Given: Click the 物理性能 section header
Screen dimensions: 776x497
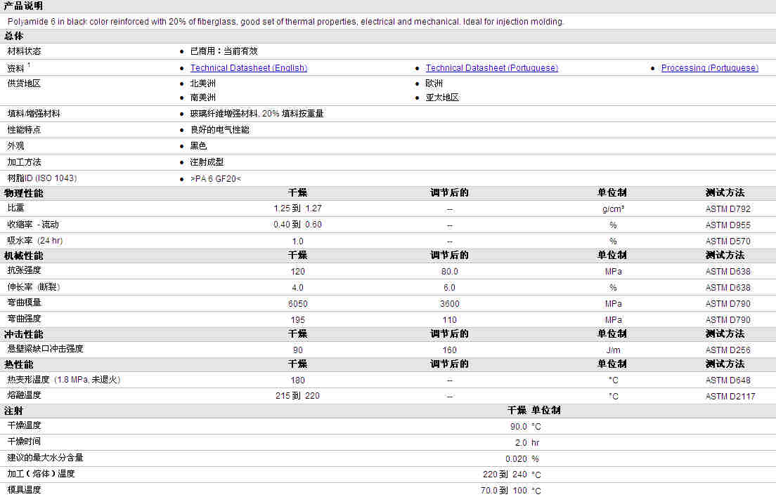Looking at the screenshot, I should tap(23, 193).
